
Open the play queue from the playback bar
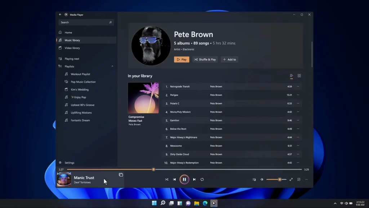pyautogui.click(x=254, y=179)
